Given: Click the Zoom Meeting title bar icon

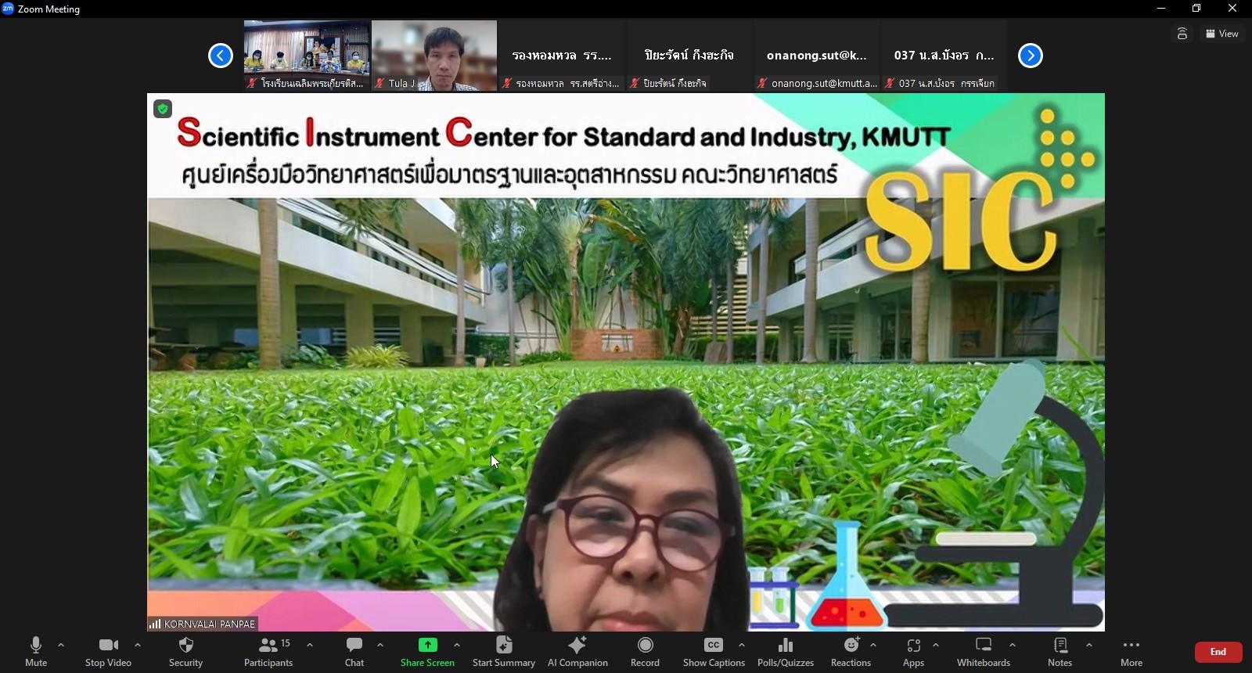Looking at the screenshot, I should coord(8,9).
